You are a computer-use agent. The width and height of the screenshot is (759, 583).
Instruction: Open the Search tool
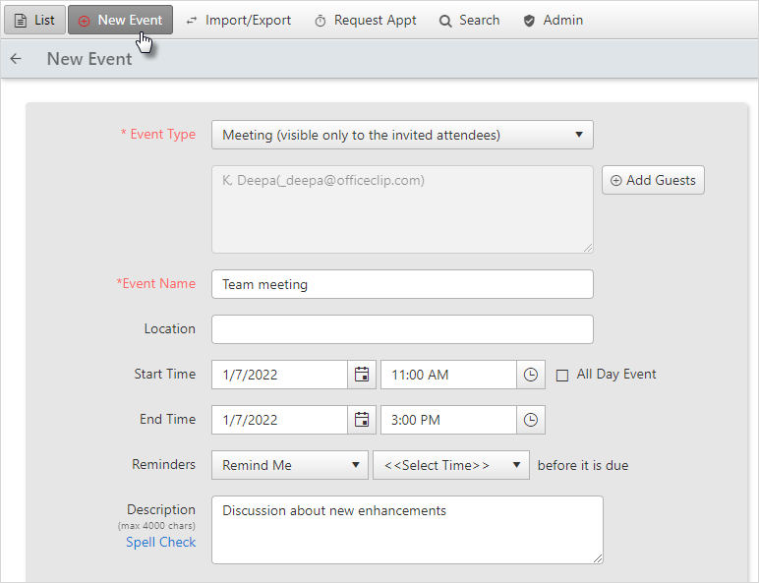[x=469, y=21]
